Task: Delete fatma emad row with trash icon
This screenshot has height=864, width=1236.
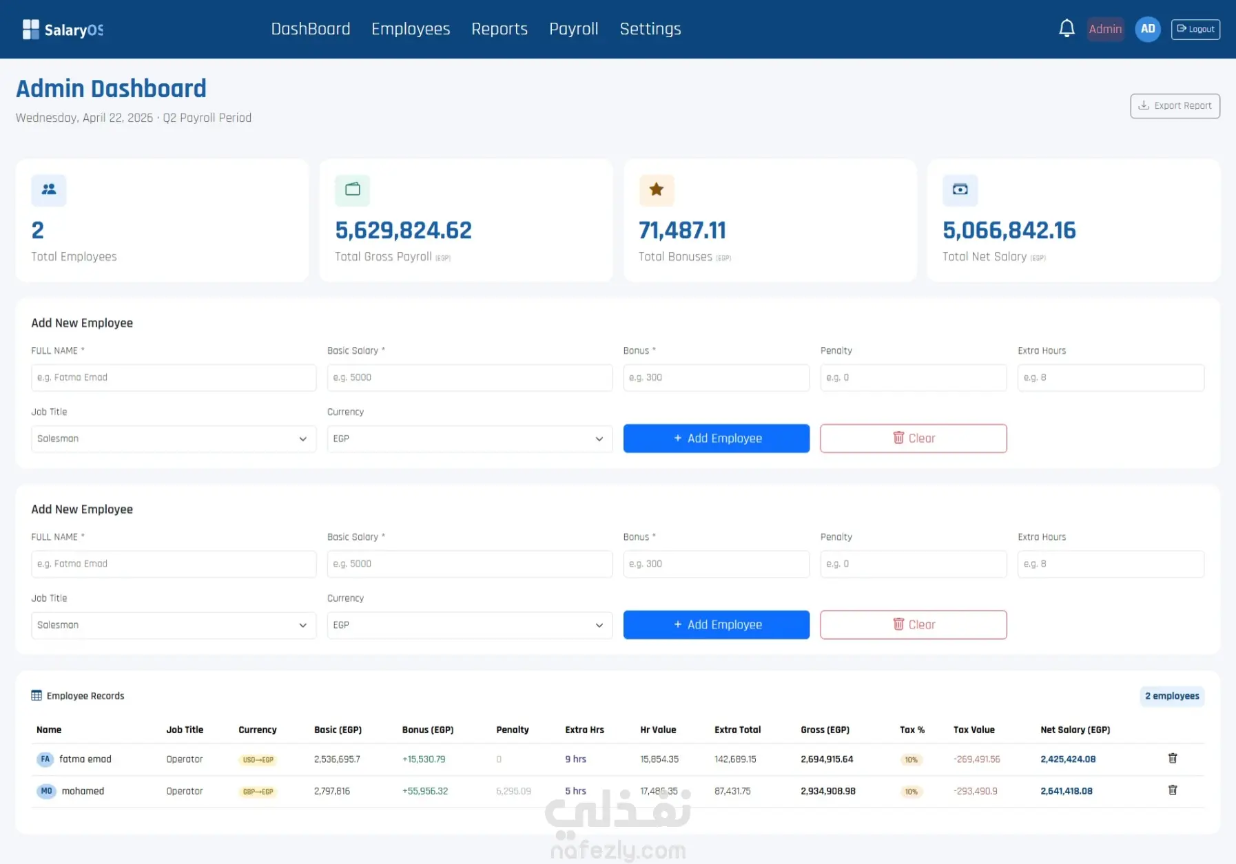Action: [1173, 758]
